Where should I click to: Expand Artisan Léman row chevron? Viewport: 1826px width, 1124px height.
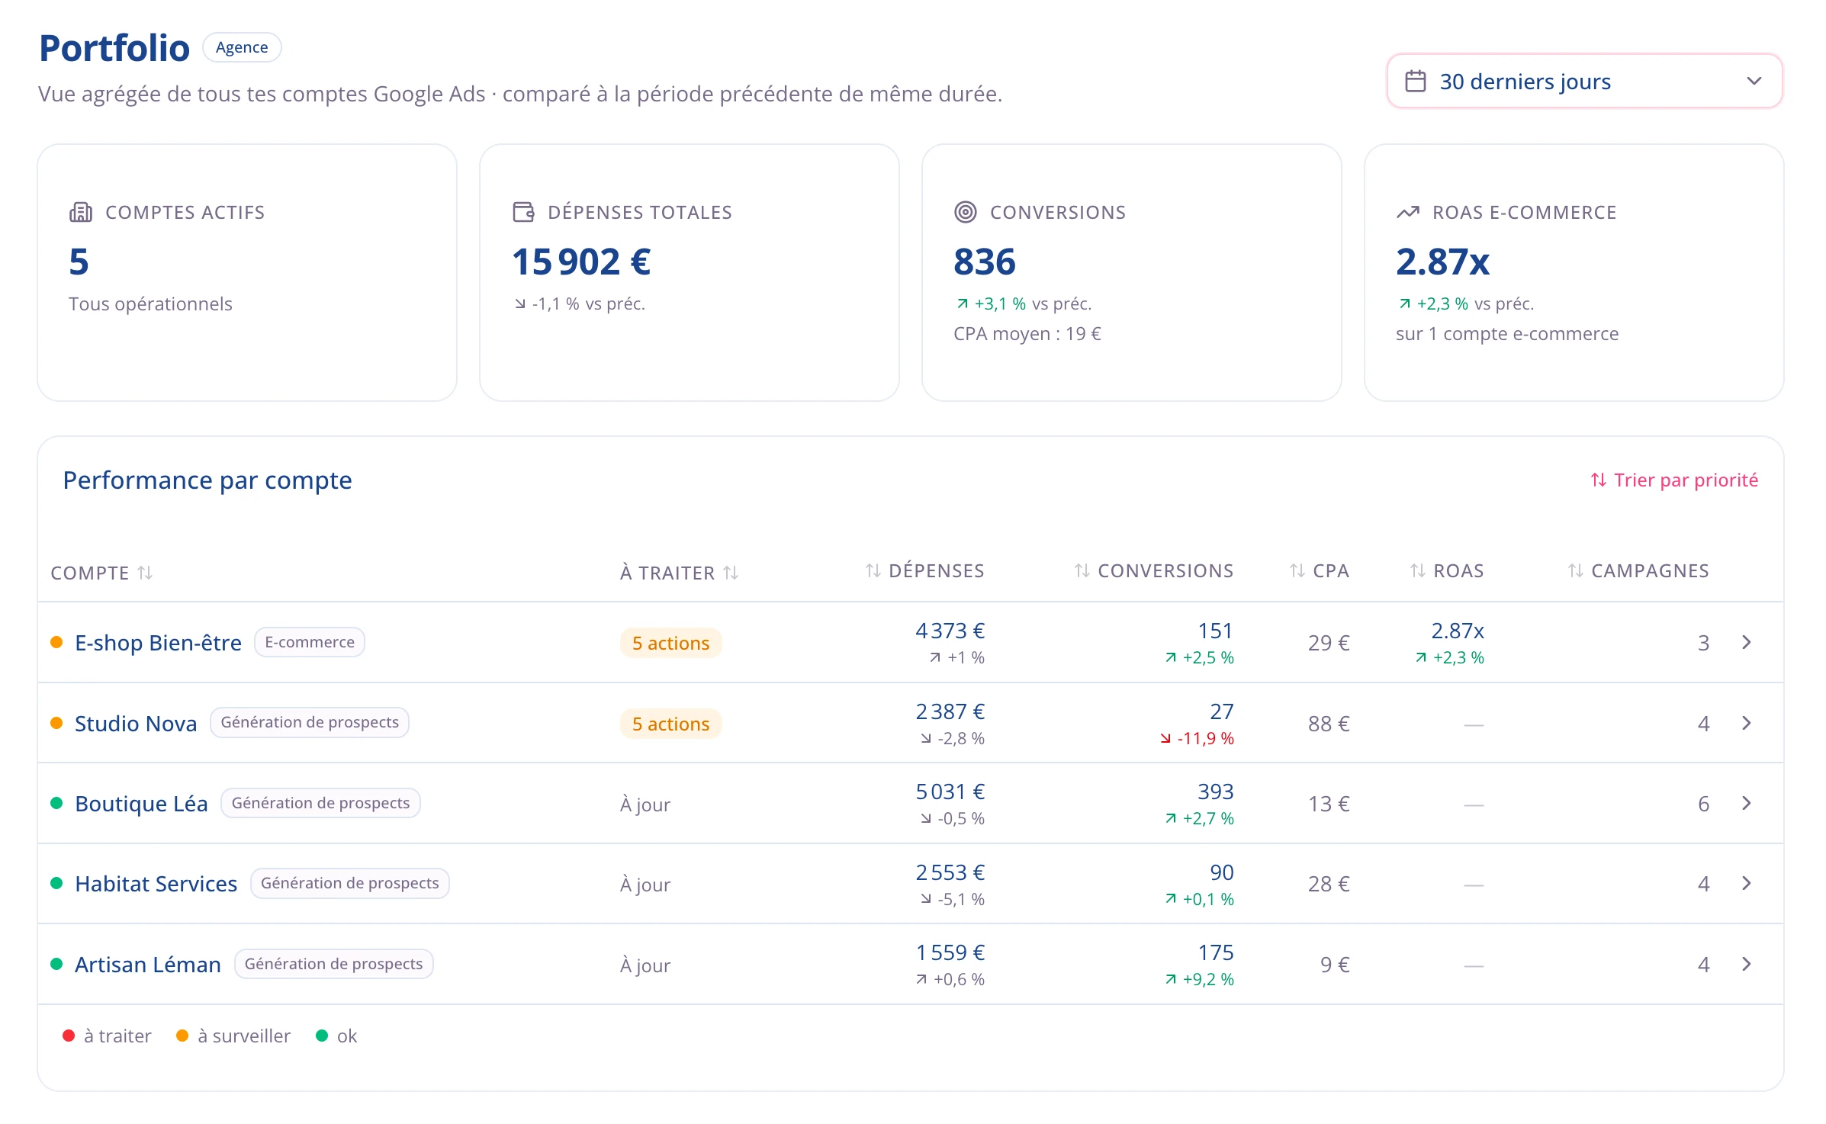(1747, 965)
